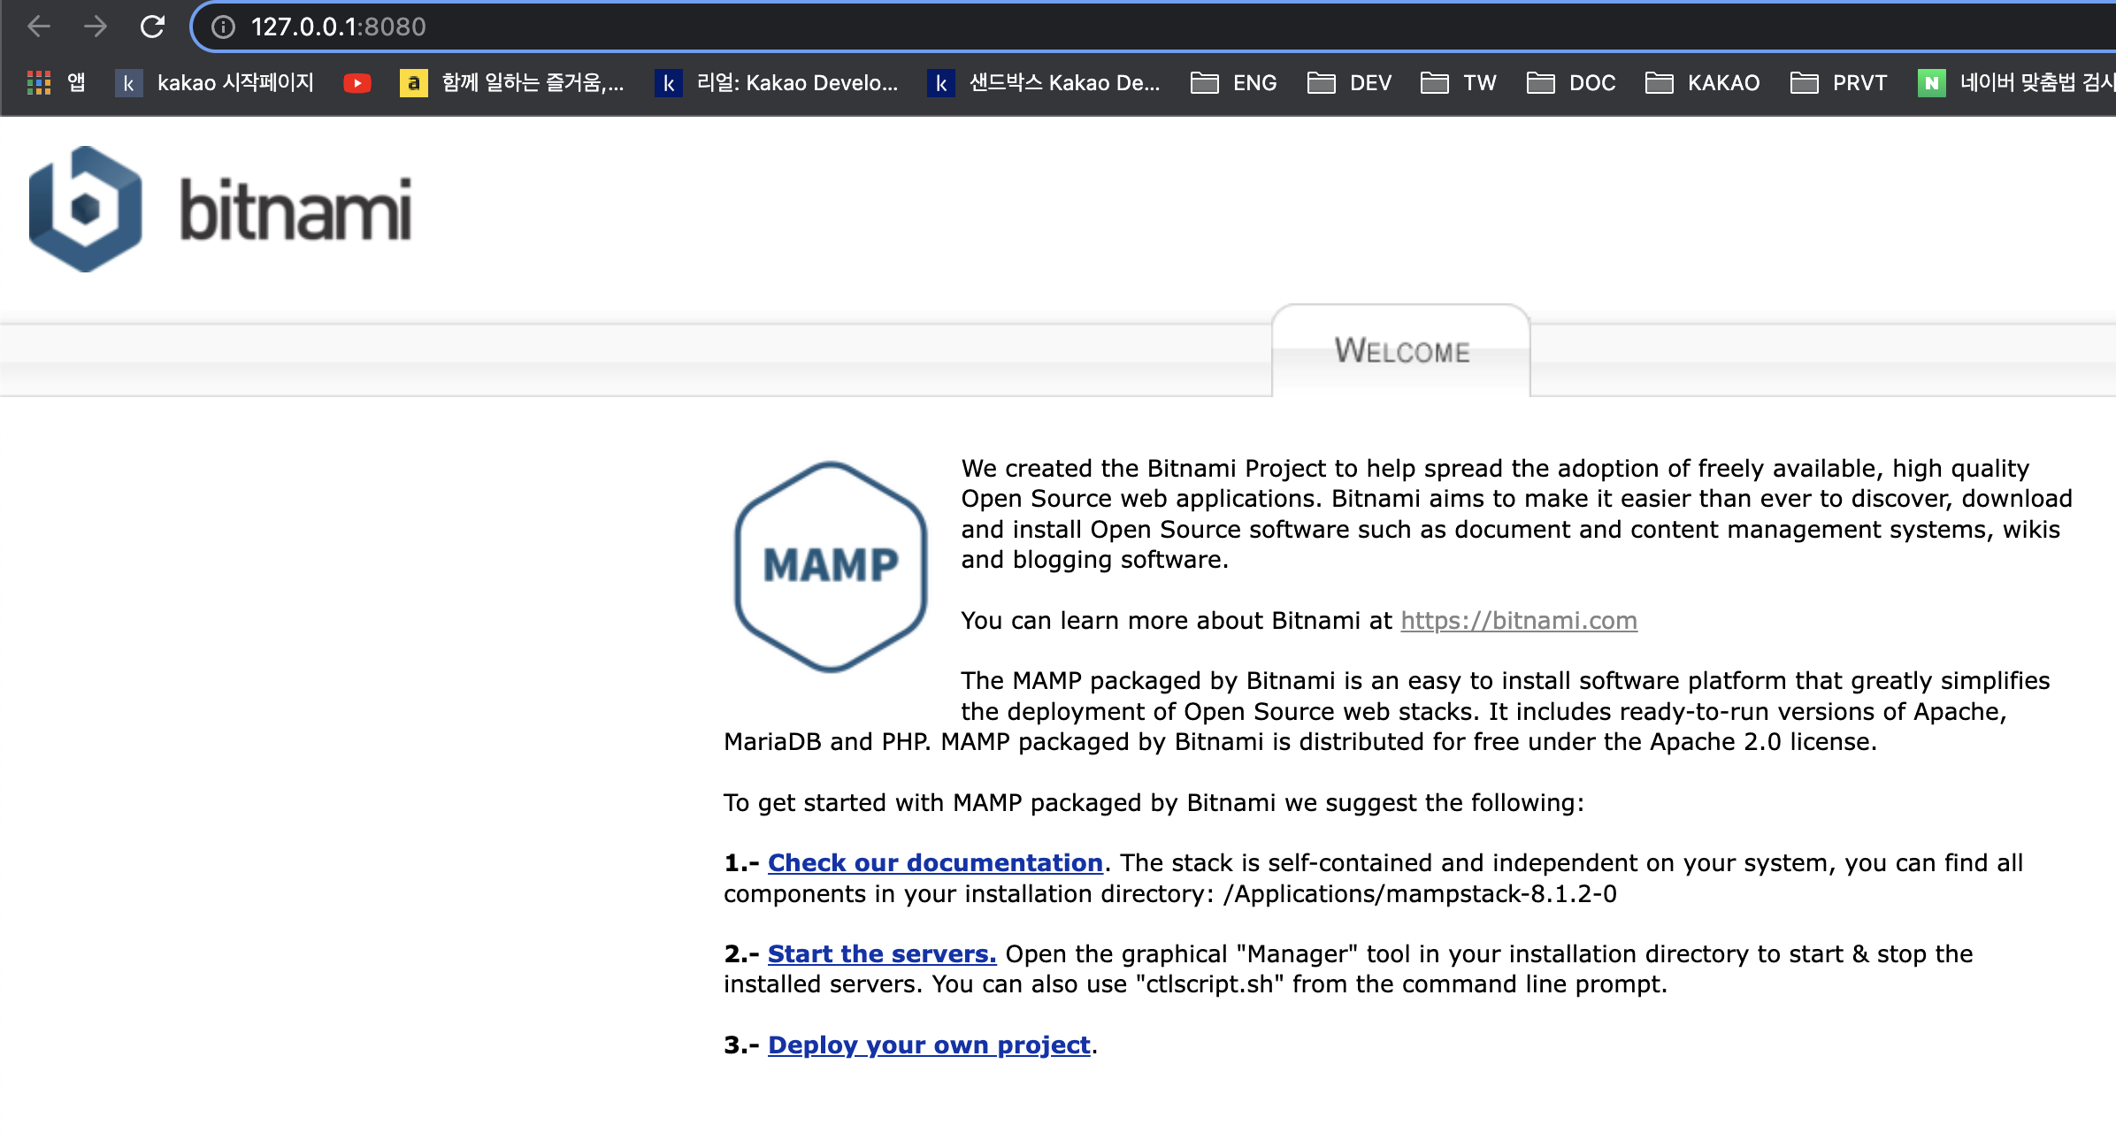Follow the https://bitnami.com link
The width and height of the screenshot is (2116, 1148).
(x=1519, y=621)
